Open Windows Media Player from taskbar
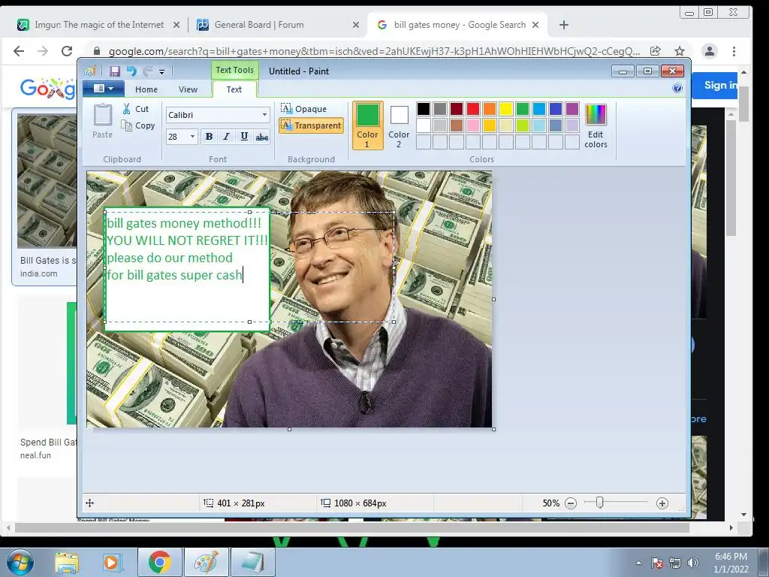The image size is (769, 577). (112, 563)
